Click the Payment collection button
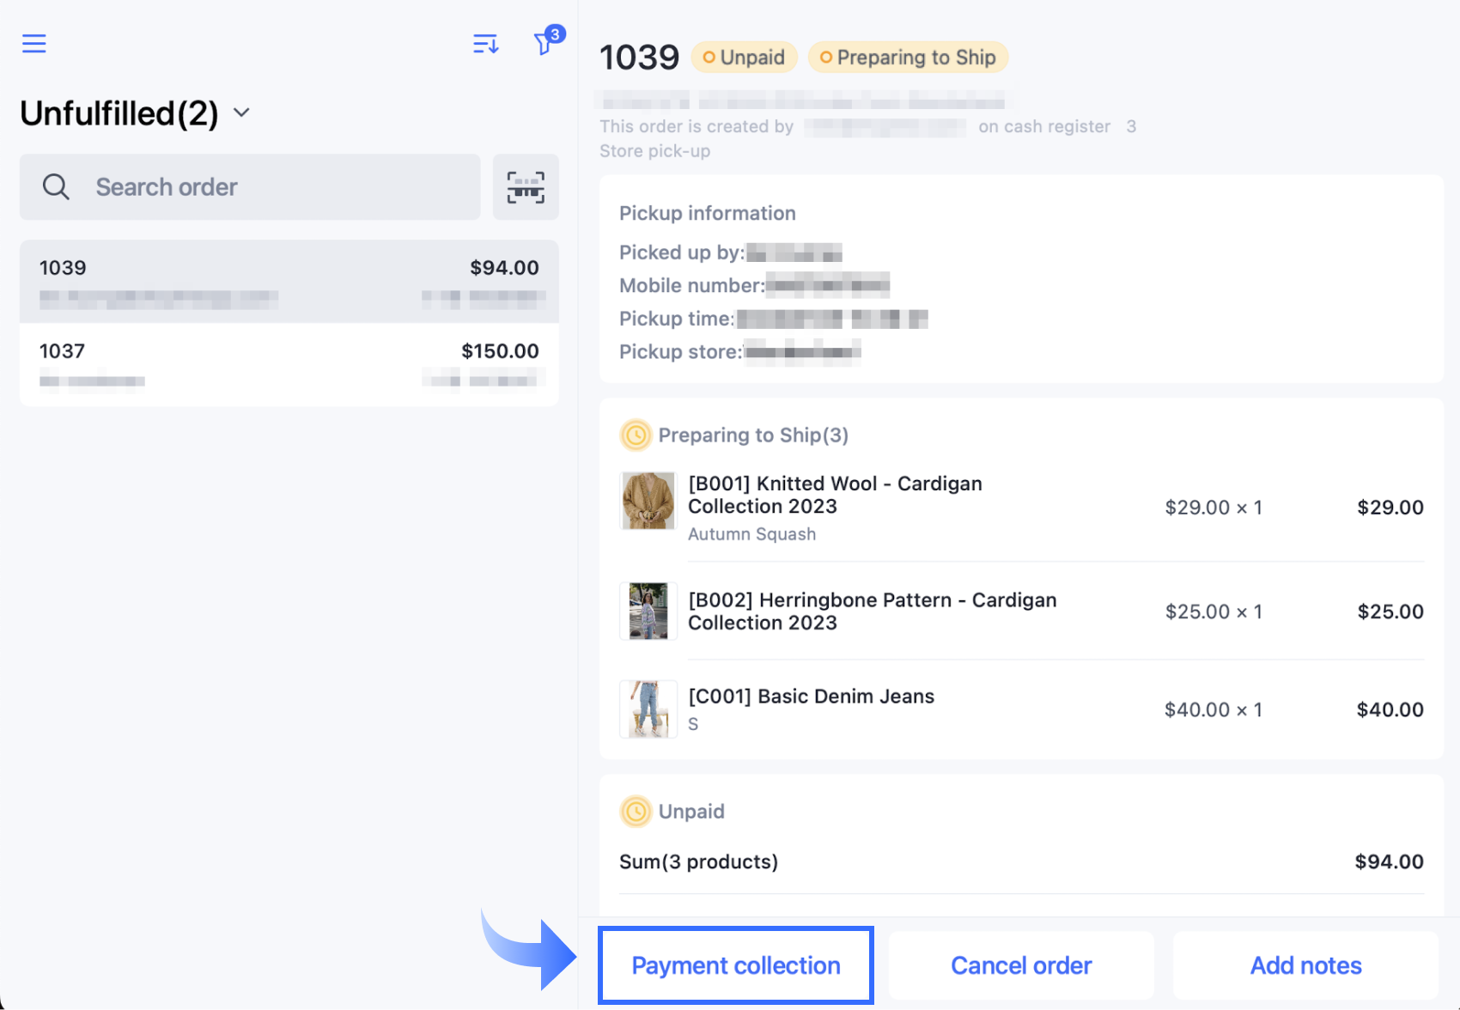 [736, 965]
